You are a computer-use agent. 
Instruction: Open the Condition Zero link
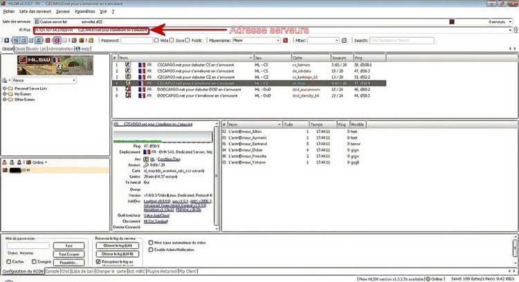pos(169,159)
